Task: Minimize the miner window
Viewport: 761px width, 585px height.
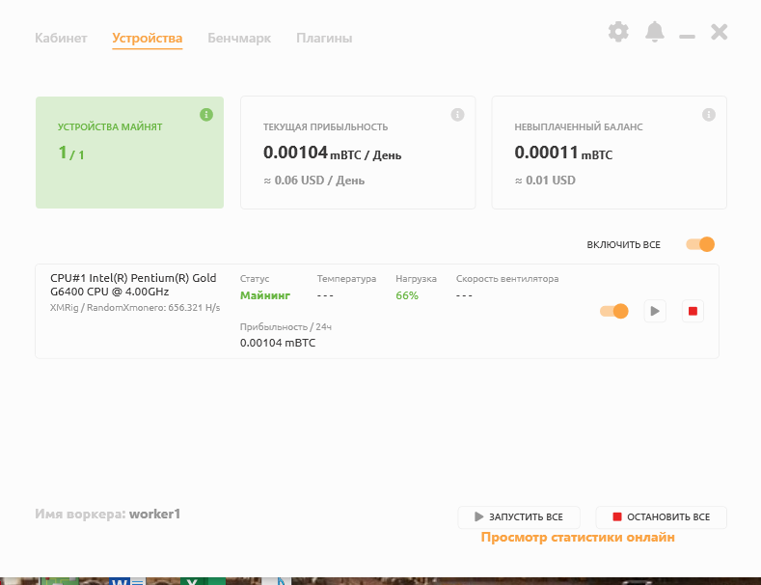Action: tap(687, 37)
